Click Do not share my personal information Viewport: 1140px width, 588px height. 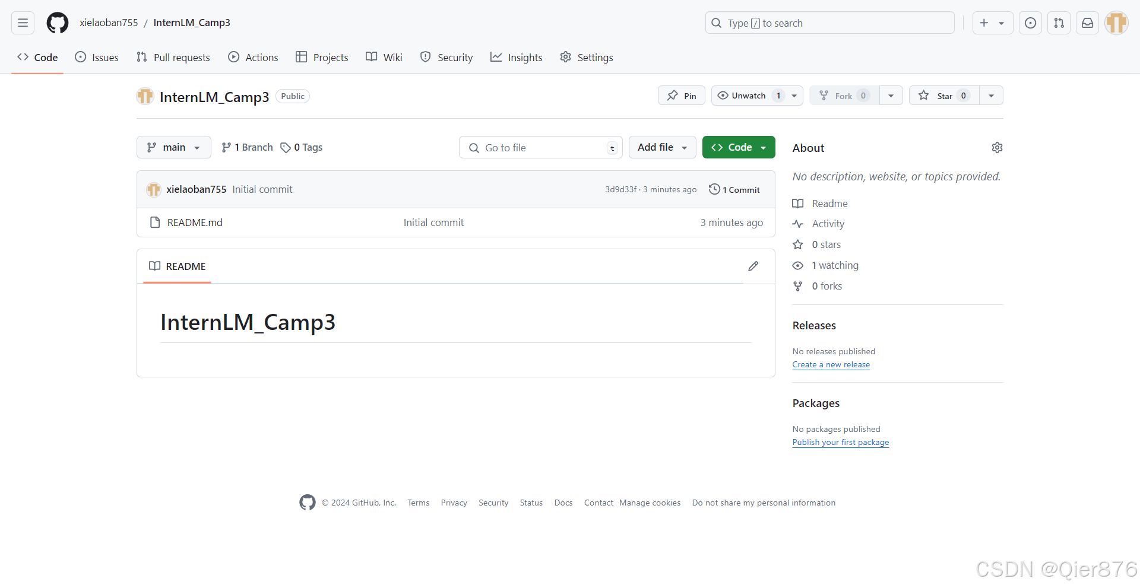coord(764,503)
